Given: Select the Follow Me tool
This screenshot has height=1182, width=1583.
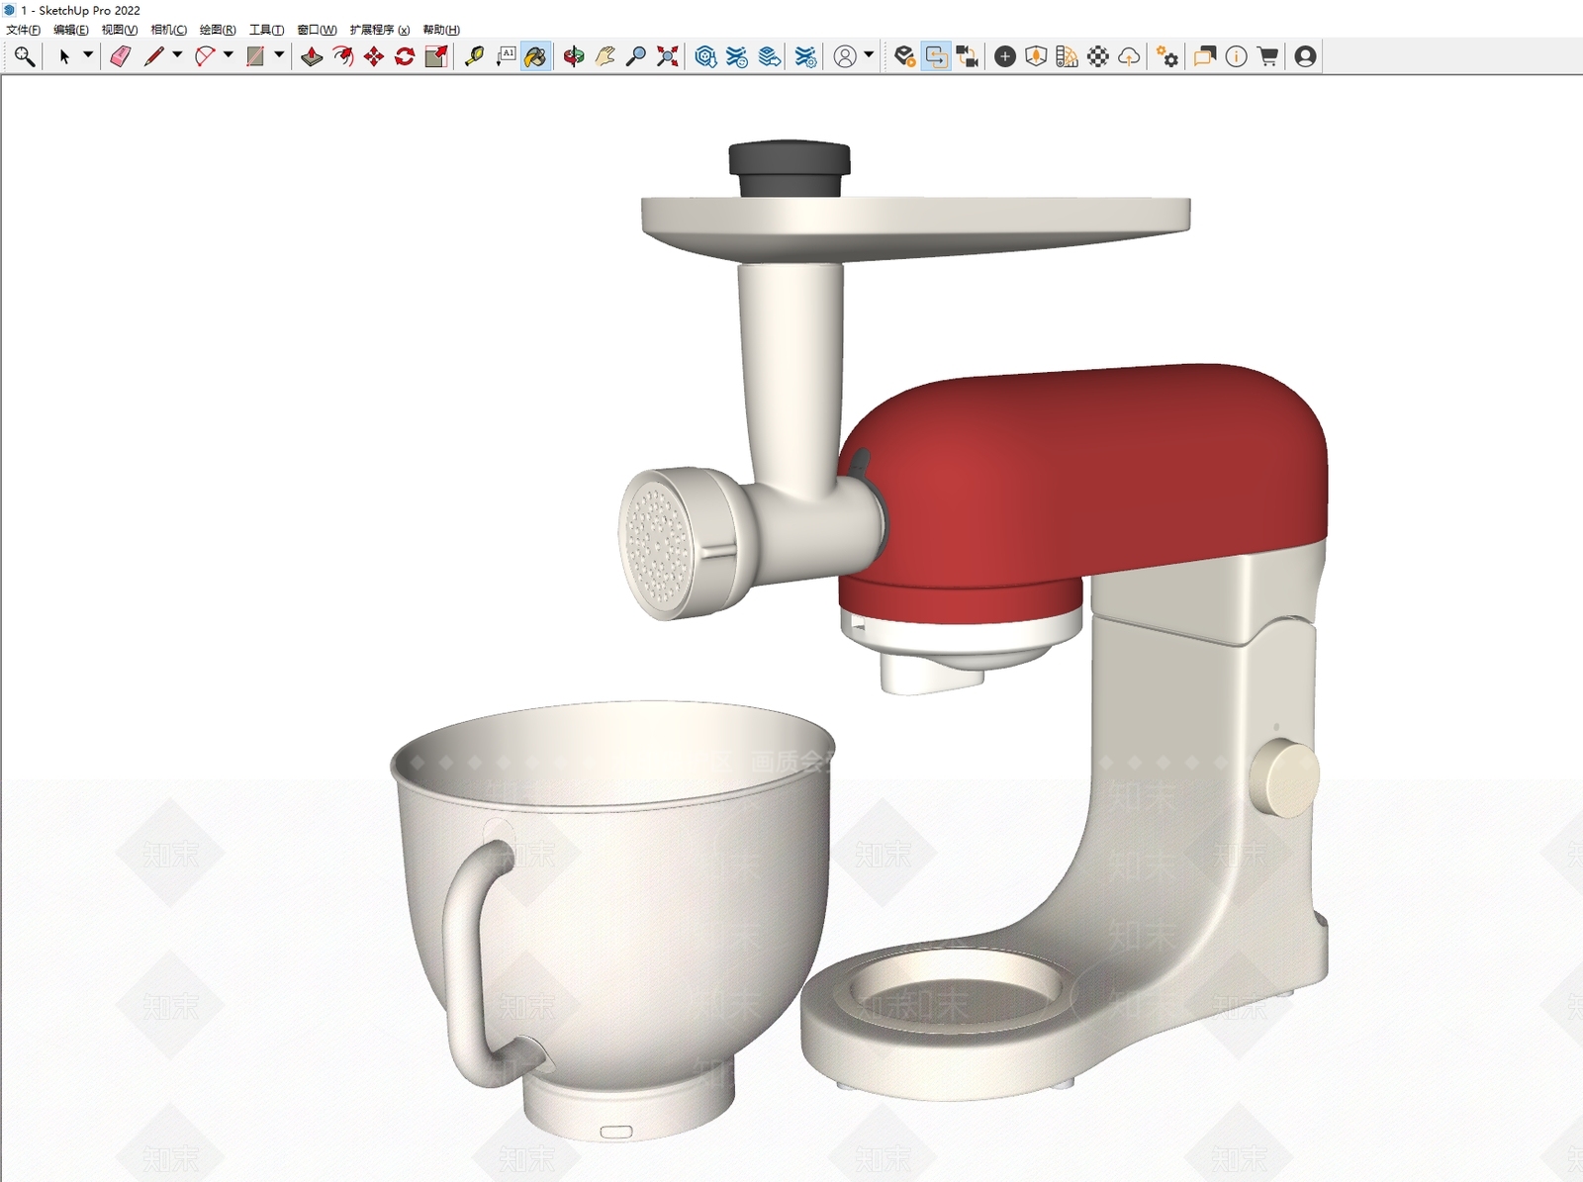Looking at the screenshot, I should pyautogui.click(x=343, y=56).
